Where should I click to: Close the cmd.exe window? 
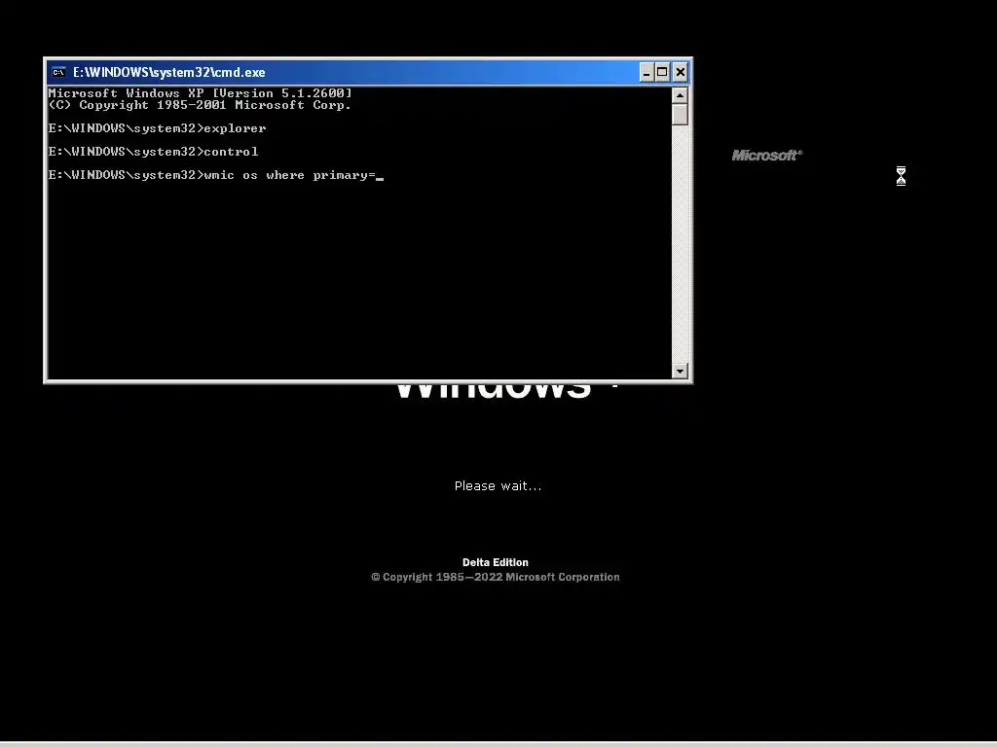[x=681, y=72]
